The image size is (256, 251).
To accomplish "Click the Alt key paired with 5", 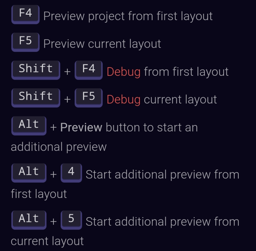I will pyautogui.click(x=29, y=220).
